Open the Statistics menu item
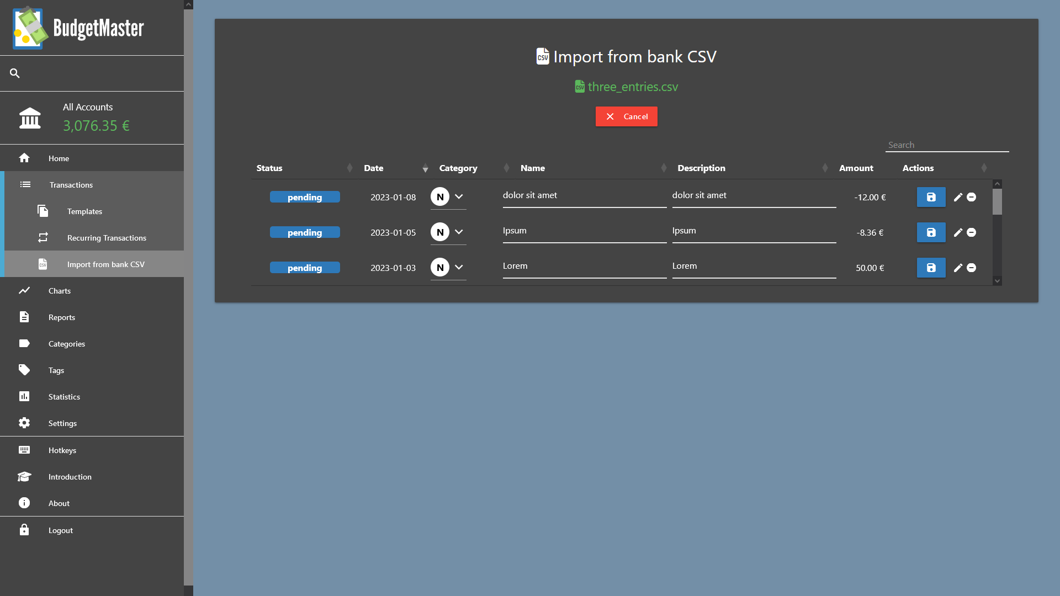The width and height of the screenshot is (1060, 596). coord(92,396)
